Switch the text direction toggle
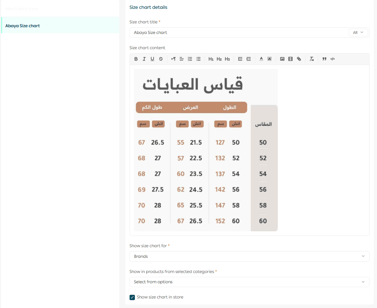The height and width of the screenshot is (308, 377). (x=173, y=59)
